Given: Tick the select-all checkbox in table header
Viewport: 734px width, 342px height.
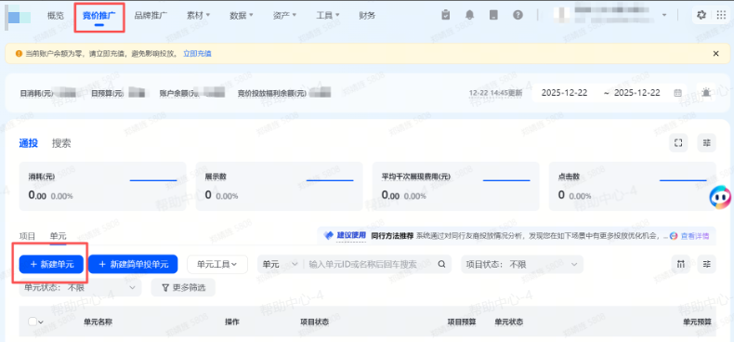Looking at the screenshot, I should (x=33, y=322).
